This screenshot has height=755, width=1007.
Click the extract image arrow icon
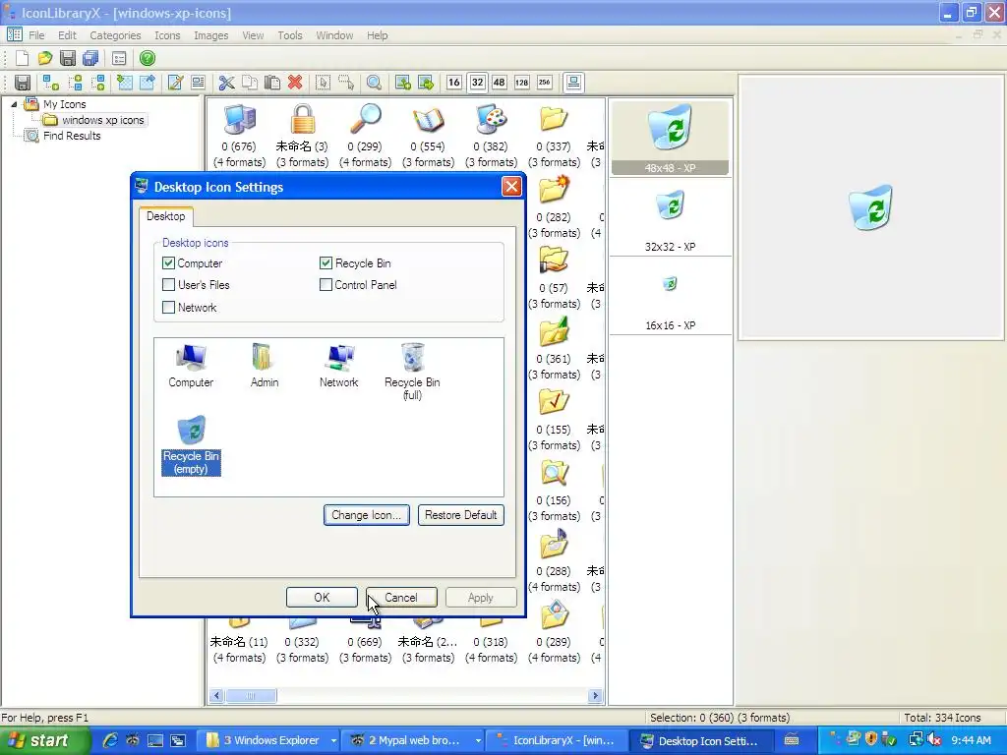pyautogui.click(x=425, y=83)
